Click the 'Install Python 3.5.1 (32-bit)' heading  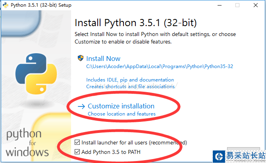[x=135, y=22]
